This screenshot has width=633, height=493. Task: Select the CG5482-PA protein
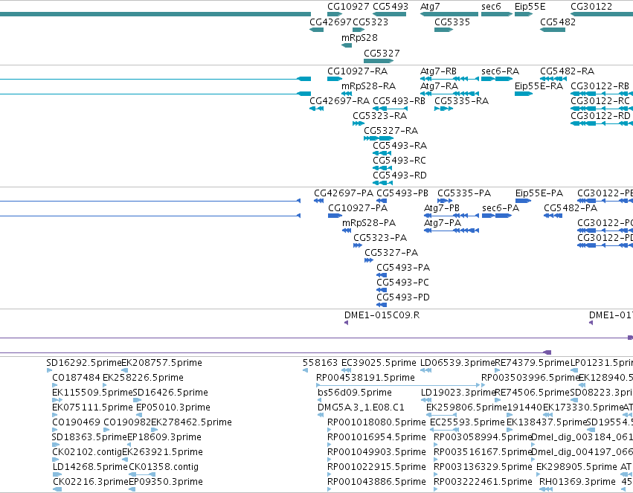[x=571, y=208]
